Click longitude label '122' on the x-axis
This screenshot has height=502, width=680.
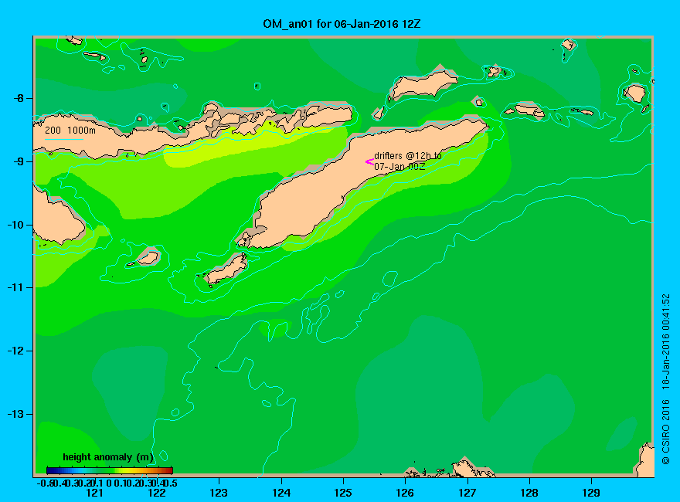pos(157,493)
